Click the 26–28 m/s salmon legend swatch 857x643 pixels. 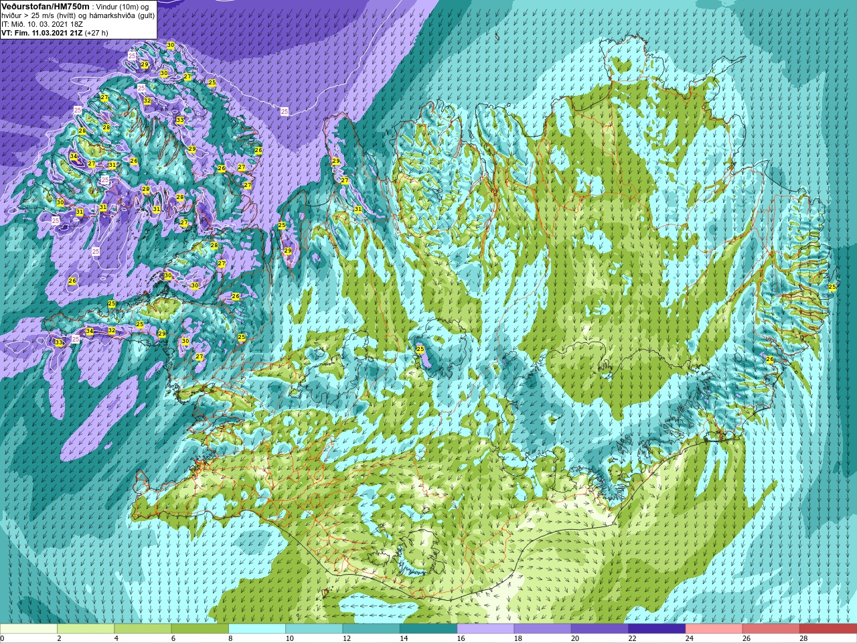click(771, 629)
